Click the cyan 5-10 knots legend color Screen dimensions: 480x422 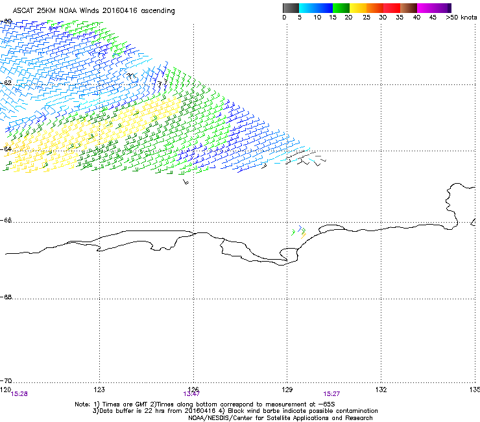tap(307, 8)
